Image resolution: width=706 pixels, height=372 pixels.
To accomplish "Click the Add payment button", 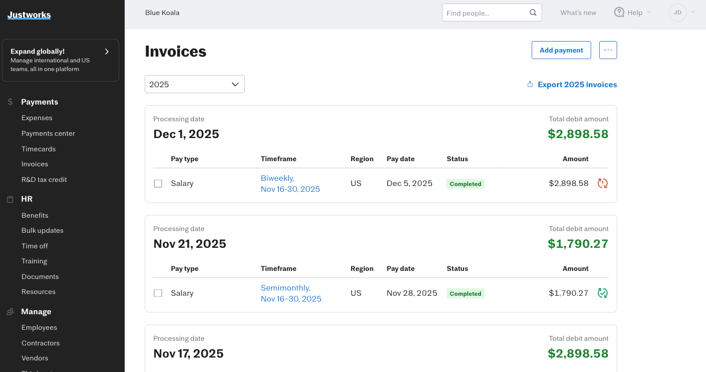I will tap(561, 50).
